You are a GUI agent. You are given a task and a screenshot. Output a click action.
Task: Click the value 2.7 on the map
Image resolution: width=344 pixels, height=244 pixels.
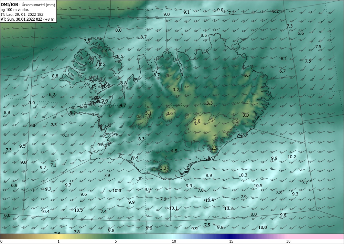click(214, 148)
